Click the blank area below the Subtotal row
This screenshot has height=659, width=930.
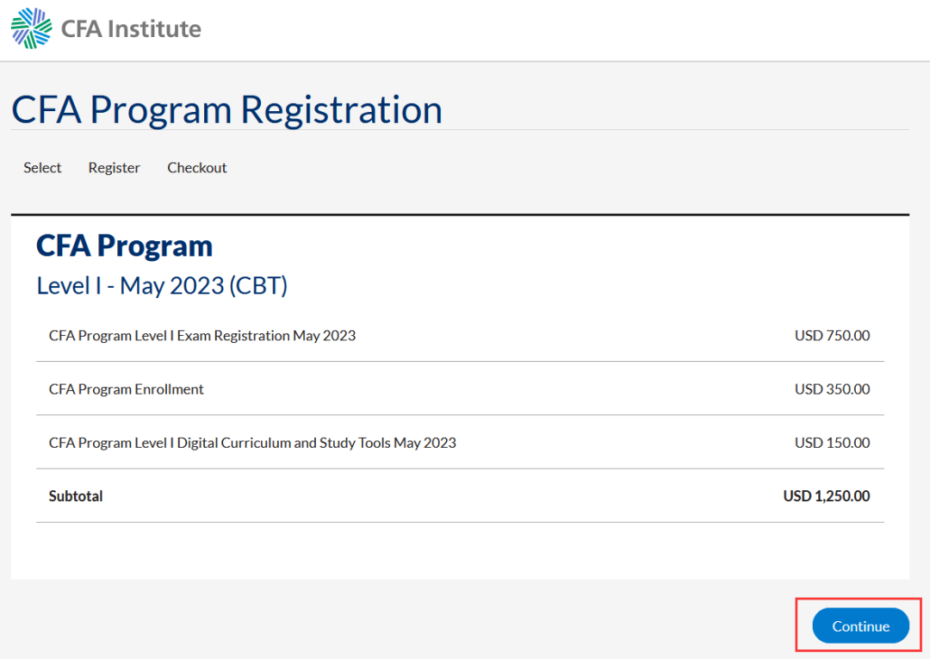click(460, 551)
